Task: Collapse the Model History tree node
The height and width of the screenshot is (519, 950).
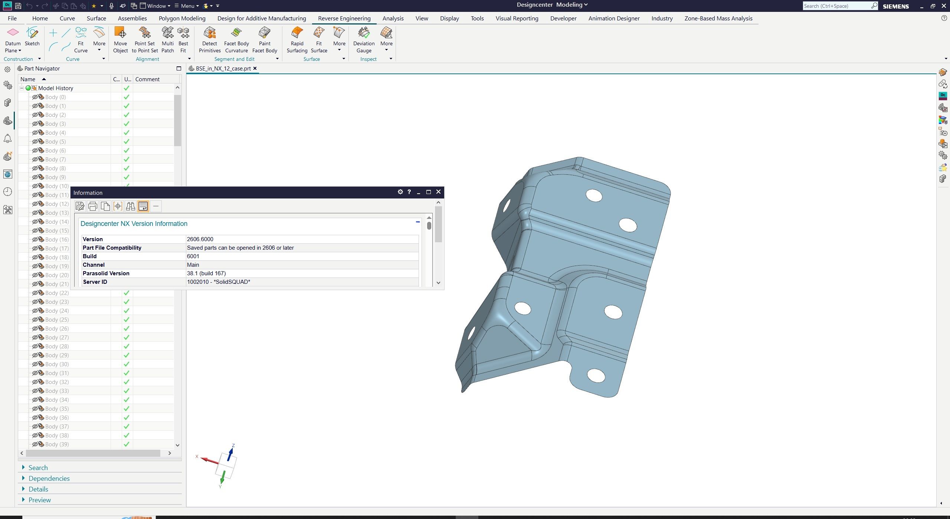Action: (22, 88)
